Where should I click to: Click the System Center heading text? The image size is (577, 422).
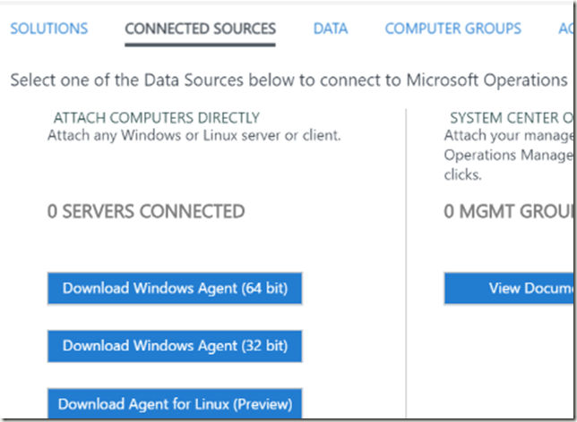point(512,118)
